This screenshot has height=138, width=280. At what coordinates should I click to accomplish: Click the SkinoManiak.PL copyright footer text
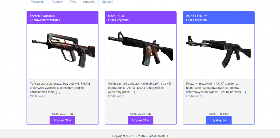[x=141, y=136]
